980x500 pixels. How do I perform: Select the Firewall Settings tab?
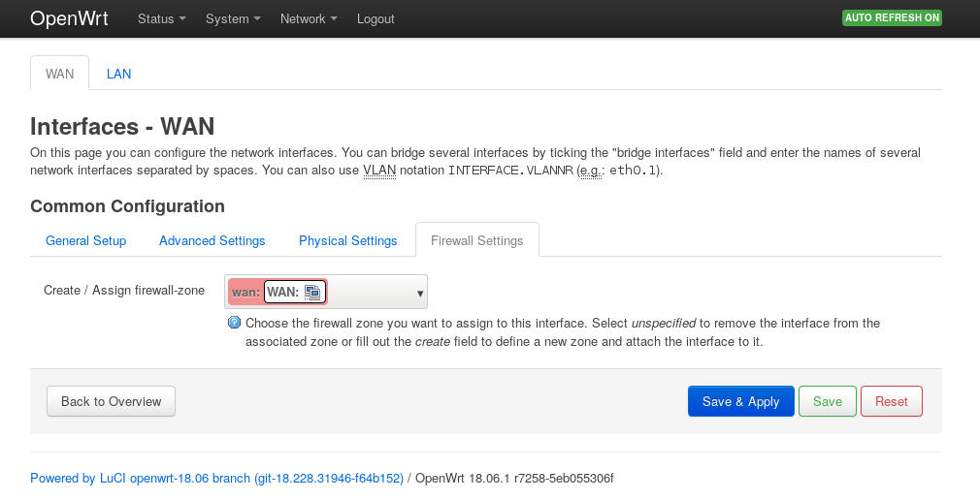click(476, 240)
